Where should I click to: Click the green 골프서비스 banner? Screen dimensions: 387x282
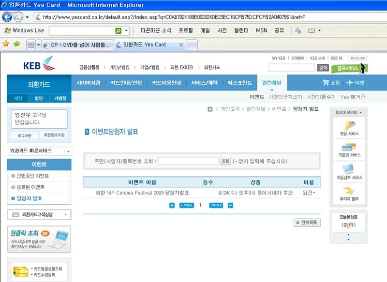click(349, 68)
